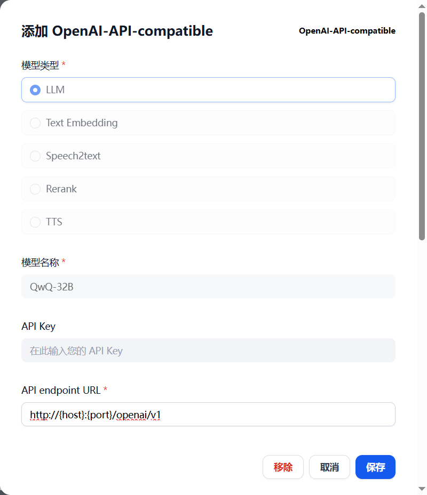Click the API Key field label
Viewport: 427px width, 495px height.
38,326
